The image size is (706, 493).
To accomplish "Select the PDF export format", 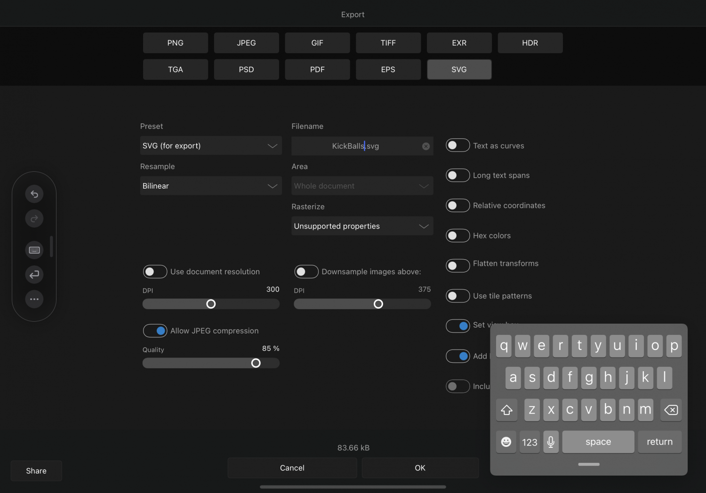I will coord(317,70).
